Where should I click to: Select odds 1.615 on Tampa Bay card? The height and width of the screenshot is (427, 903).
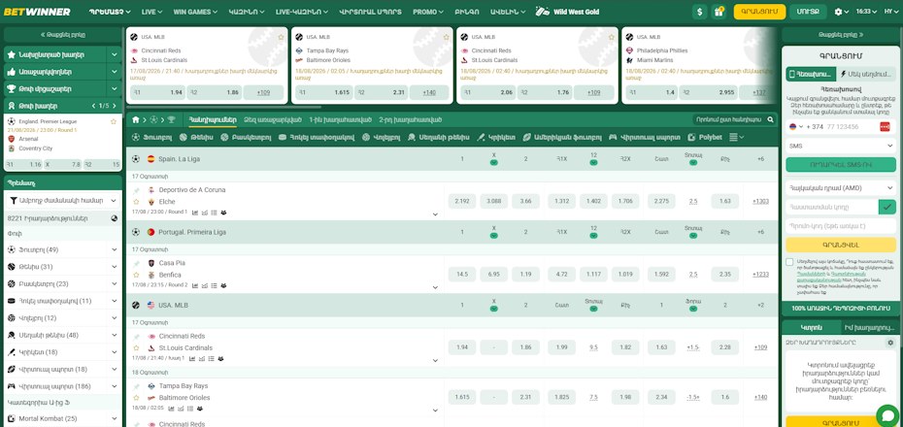322,92
